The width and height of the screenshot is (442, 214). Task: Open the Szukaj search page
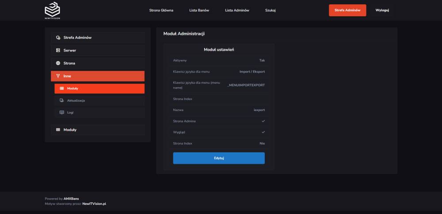tap(271, 11)
